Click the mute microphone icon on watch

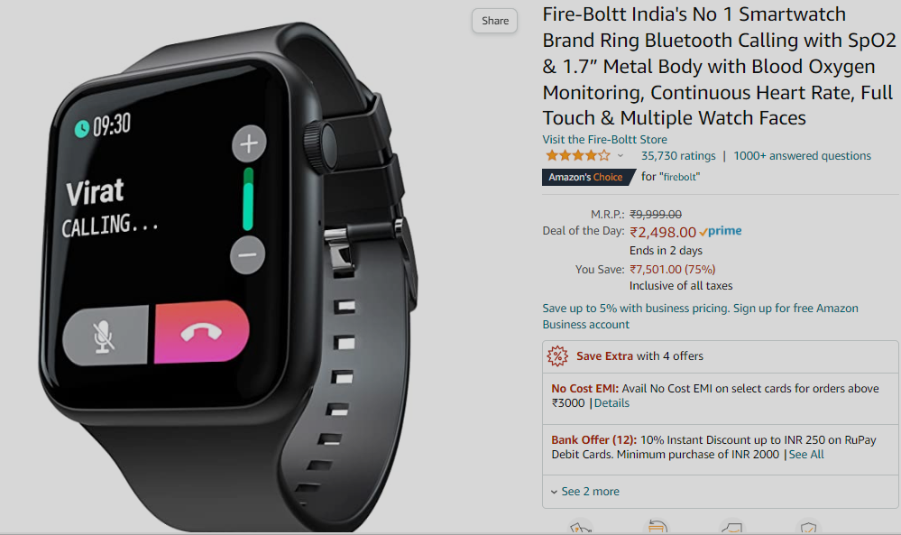coord(104,336)
